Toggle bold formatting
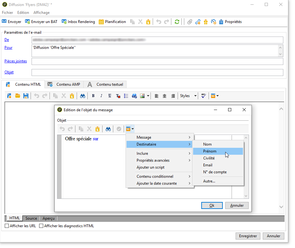This screenshot has height=248, width=295. coord(93,96)
